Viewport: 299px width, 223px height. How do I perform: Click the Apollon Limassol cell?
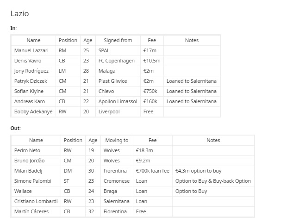pyautogui.click(x=118, y=101)
